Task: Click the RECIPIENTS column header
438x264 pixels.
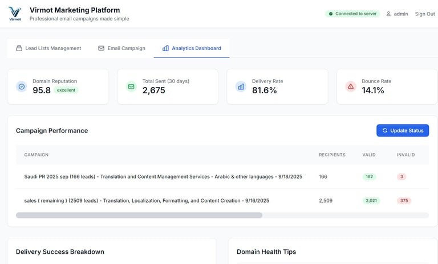Action: (x=332, y=155)
